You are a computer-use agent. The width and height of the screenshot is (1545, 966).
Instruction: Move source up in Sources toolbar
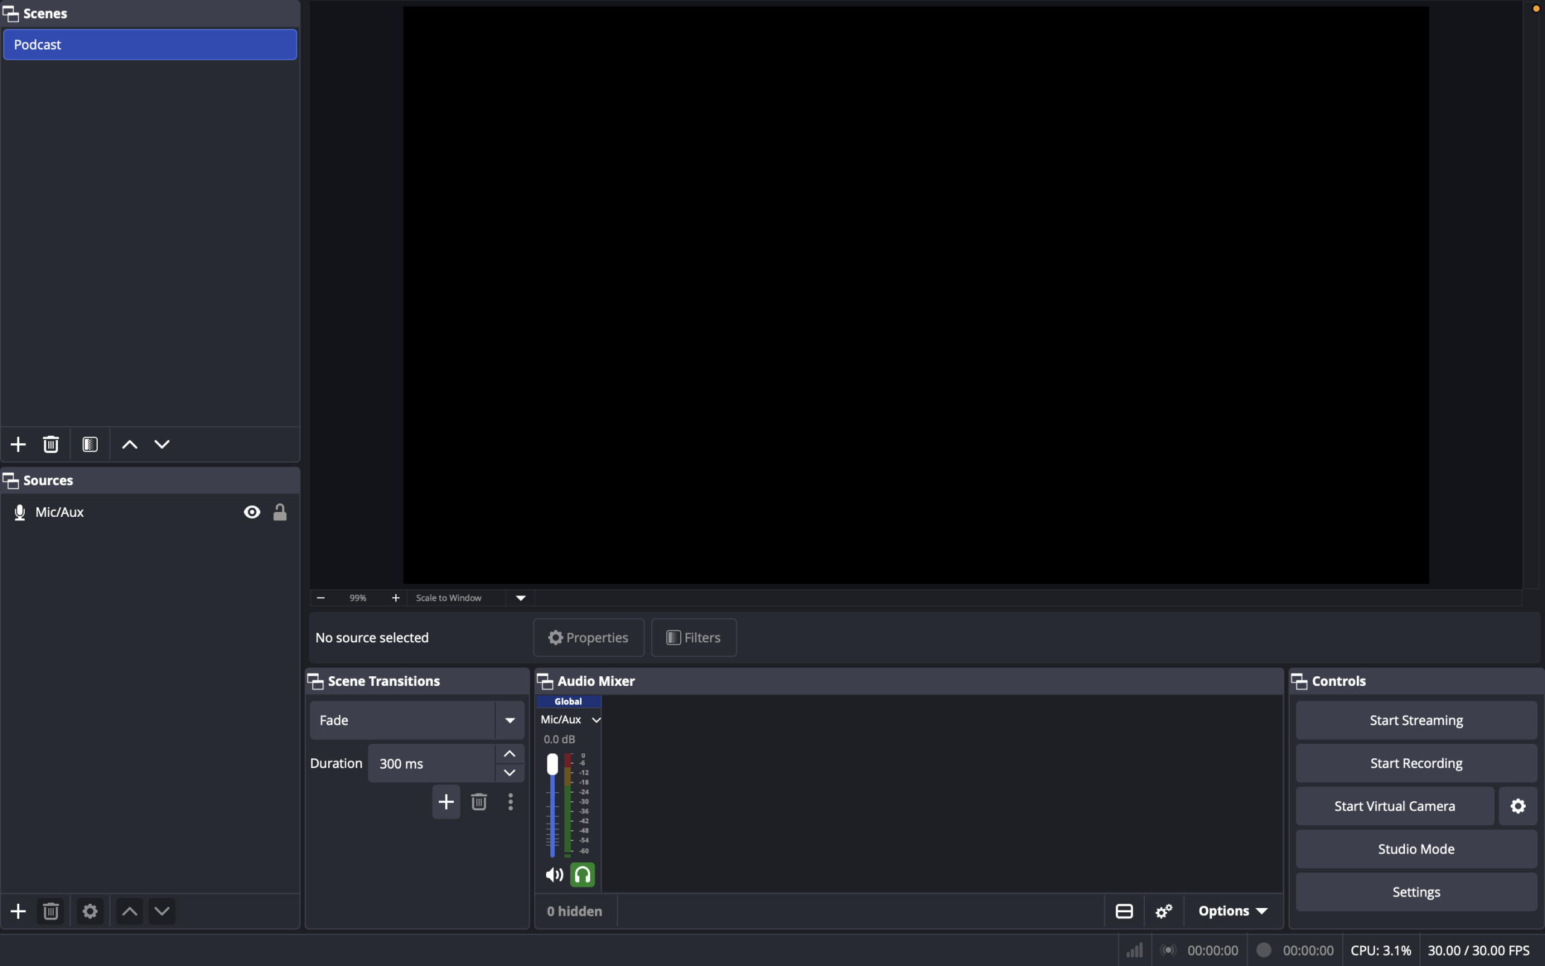click(130, 911)
